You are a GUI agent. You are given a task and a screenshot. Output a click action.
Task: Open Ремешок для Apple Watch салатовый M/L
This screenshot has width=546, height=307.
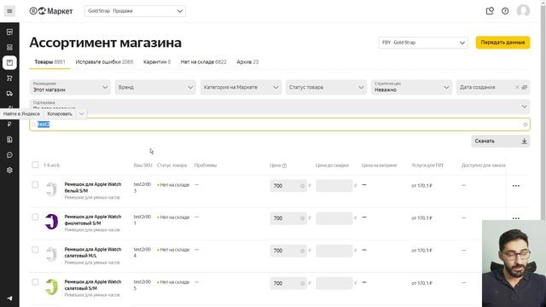click(93, 252)
